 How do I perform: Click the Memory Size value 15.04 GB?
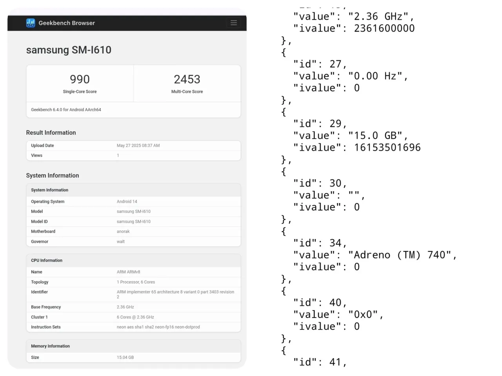point(125,358)
